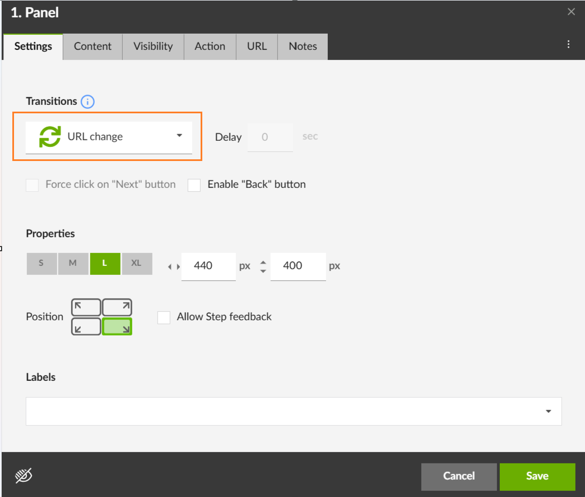Check Force click on "Next" button
Screen dimensions: 585x497
pyautogui.click(x=32, y=185)
